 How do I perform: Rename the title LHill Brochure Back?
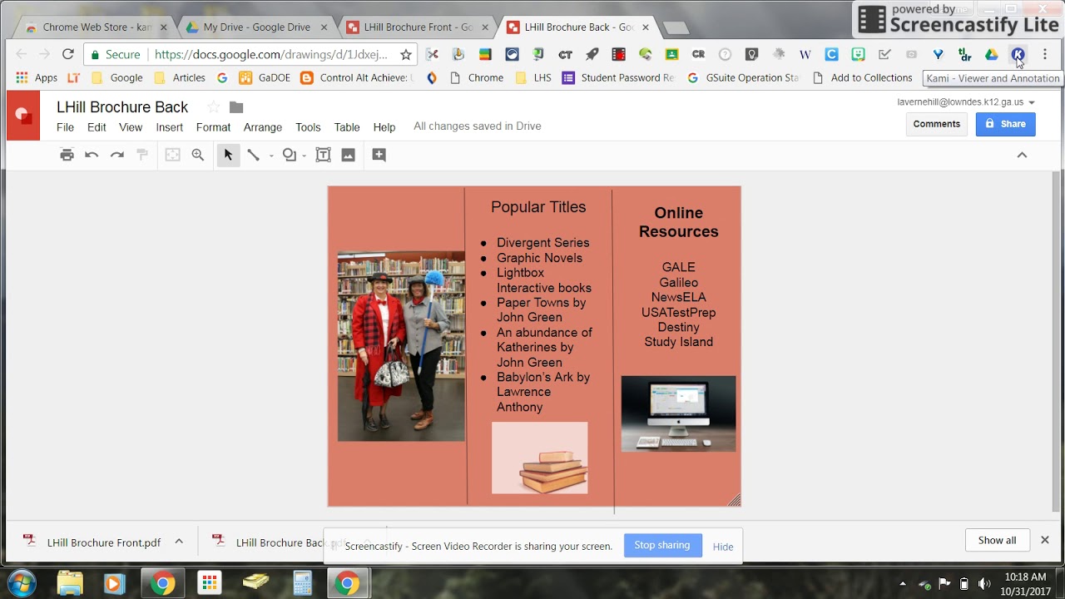coord(122,107)
